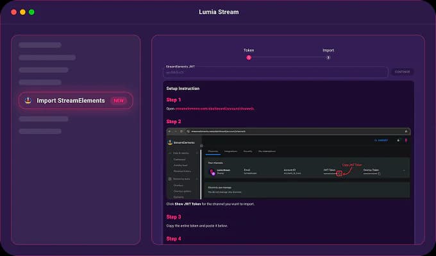Click the StreamElements logo in the Step 2 screenshot
This screenshot has width=436, height=256.
(x=181, y=142)
